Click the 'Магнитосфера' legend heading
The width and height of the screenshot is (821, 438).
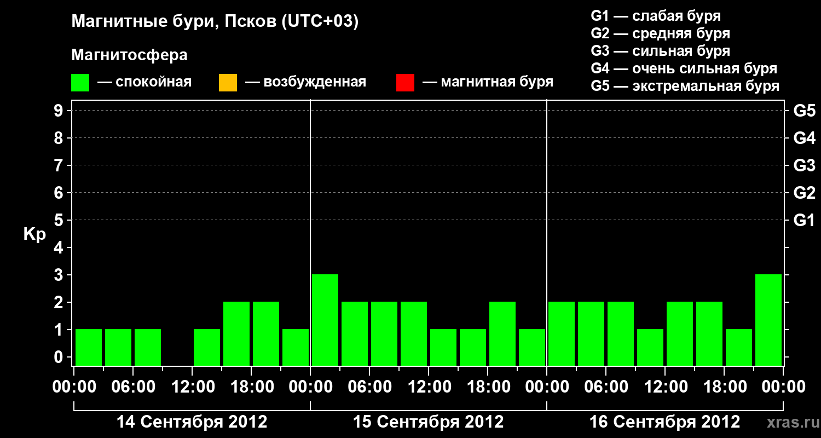click(x=129, y=55)
